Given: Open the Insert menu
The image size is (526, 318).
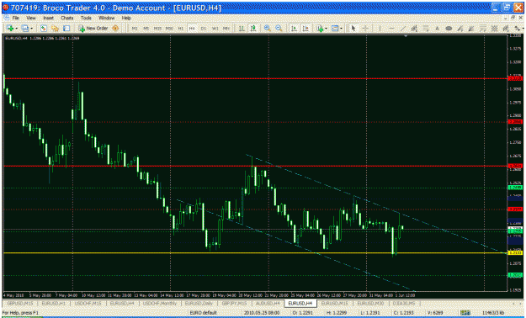Looking at the screenshot, I should click(x=48, y=18).
